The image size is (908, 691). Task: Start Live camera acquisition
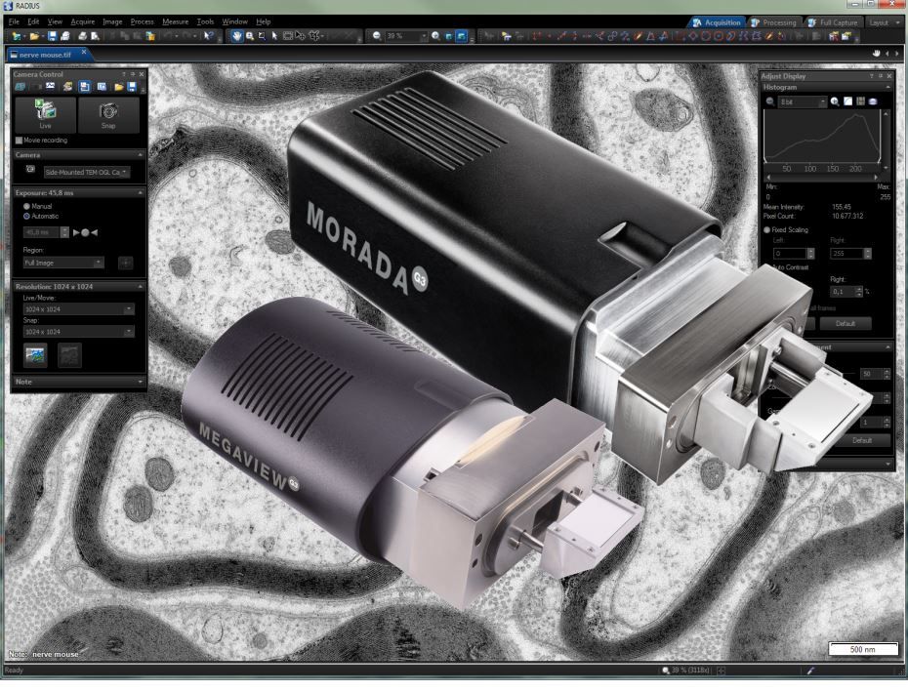click(x=45, y=114)
